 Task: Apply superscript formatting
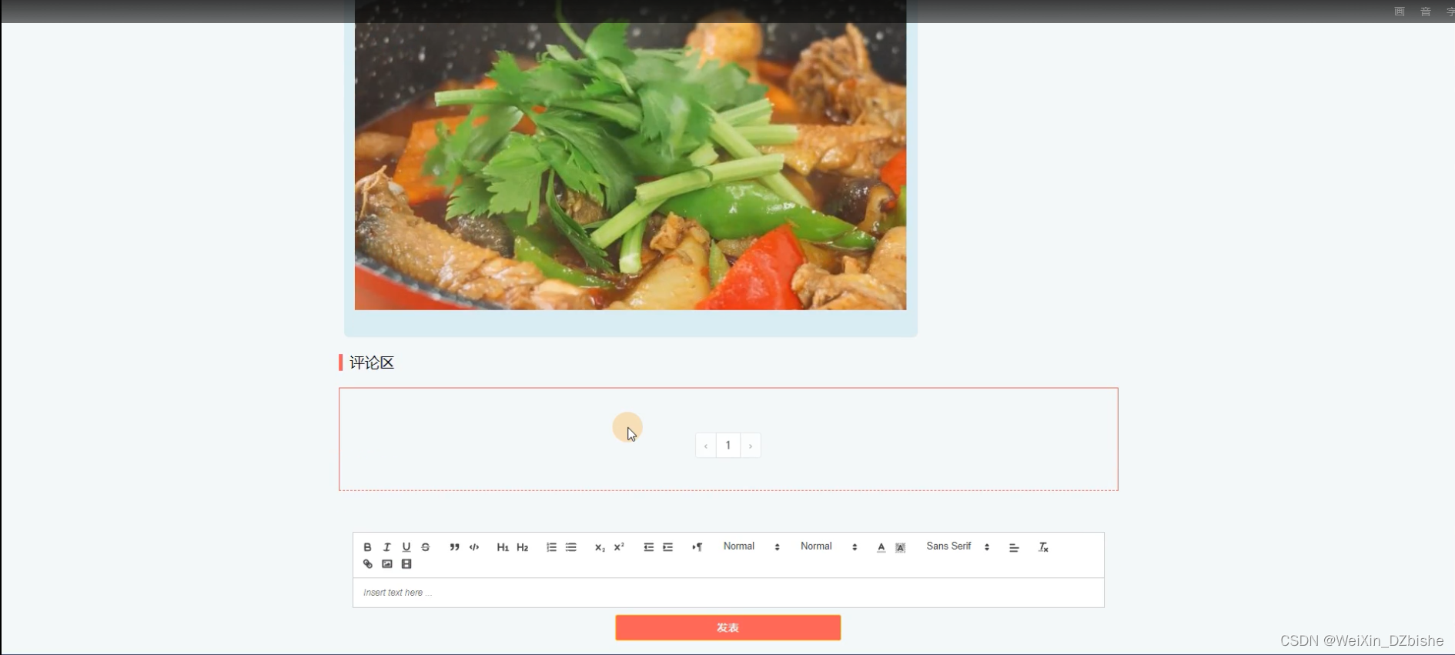tap(619, 547)
